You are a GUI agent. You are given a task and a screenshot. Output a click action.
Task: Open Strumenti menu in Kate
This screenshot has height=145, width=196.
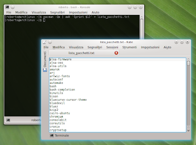coord(129,47)
